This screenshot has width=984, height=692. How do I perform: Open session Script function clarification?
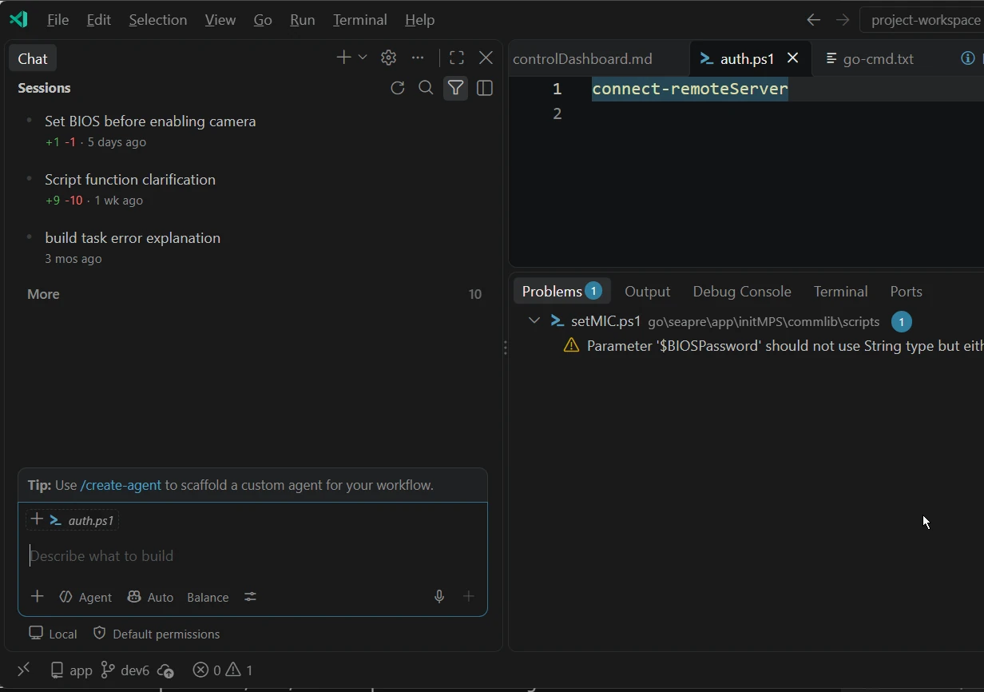[x=252, y=189]
